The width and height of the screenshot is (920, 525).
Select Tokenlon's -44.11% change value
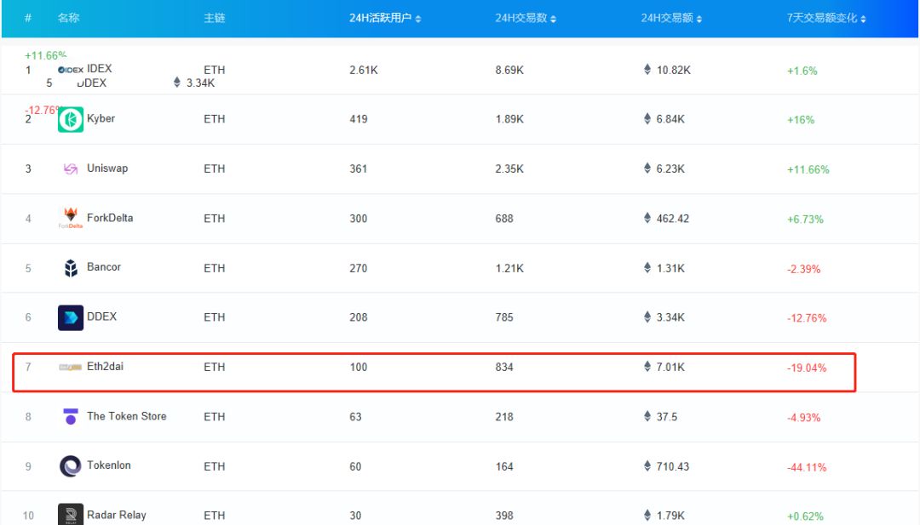coord(807,468)
